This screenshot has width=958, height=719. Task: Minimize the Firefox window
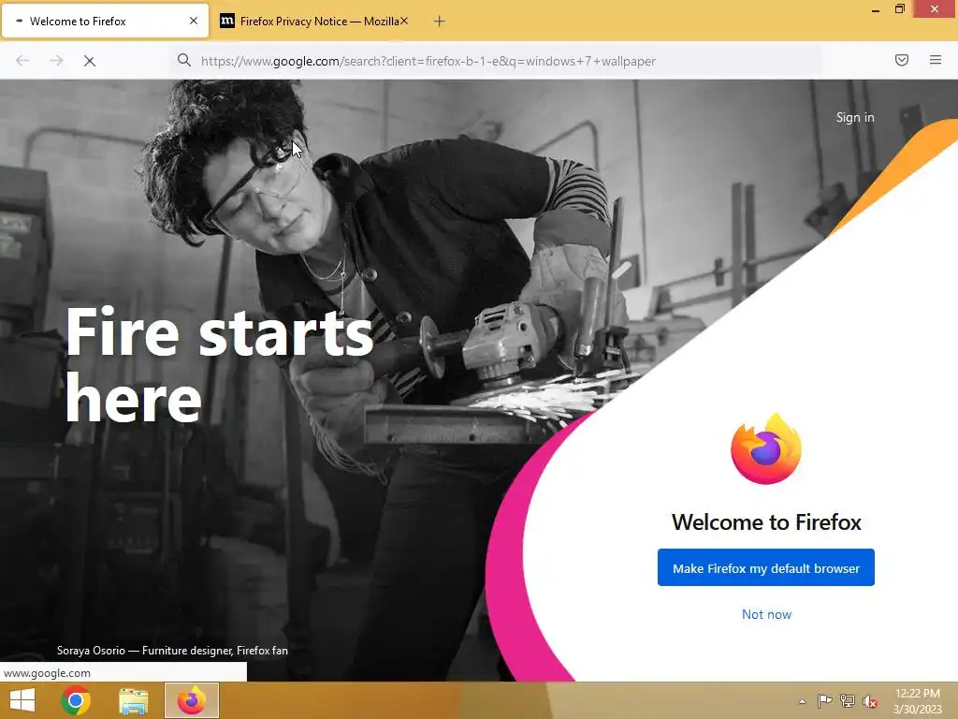[x=876, y=9]
